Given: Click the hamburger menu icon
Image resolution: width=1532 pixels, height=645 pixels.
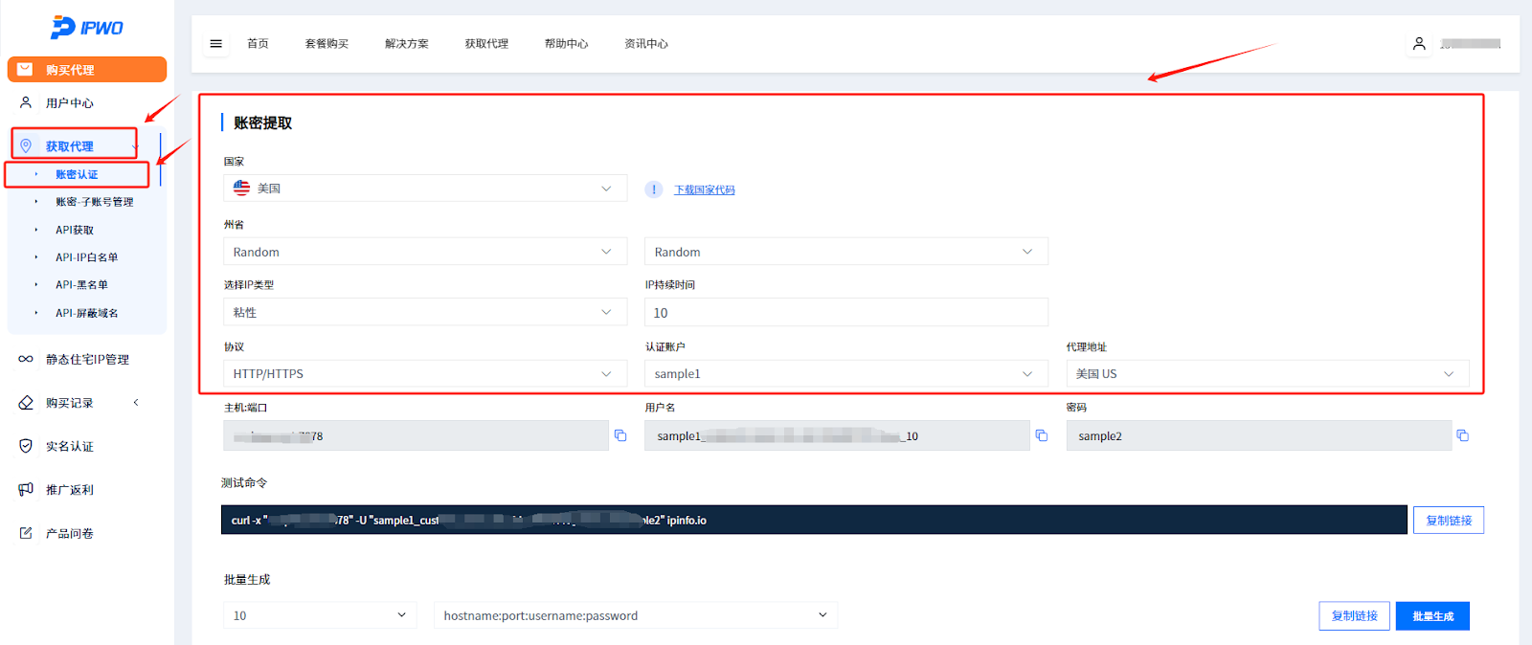Looking at the screenshot, I should (x=215, y=44).
